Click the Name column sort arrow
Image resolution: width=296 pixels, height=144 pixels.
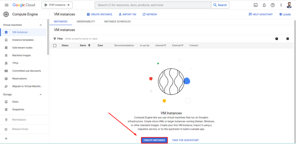[89, 46]
